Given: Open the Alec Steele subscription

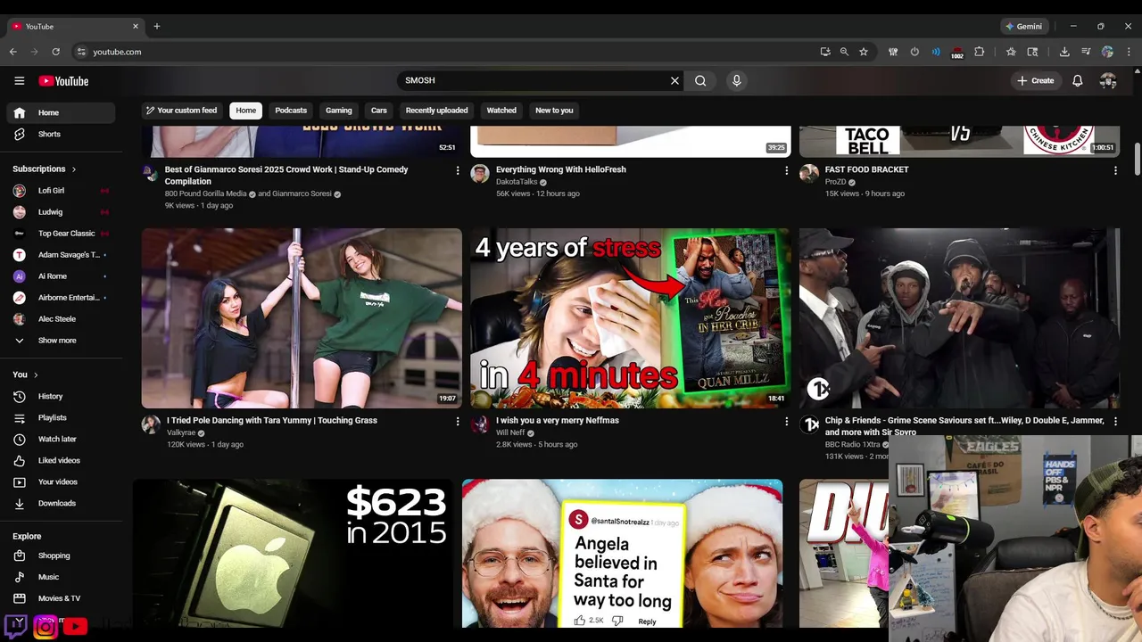Looking at the screenshot, I should coord(61,319).
